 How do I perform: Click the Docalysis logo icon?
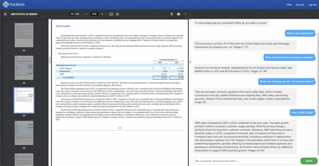[x=6, y=5]
